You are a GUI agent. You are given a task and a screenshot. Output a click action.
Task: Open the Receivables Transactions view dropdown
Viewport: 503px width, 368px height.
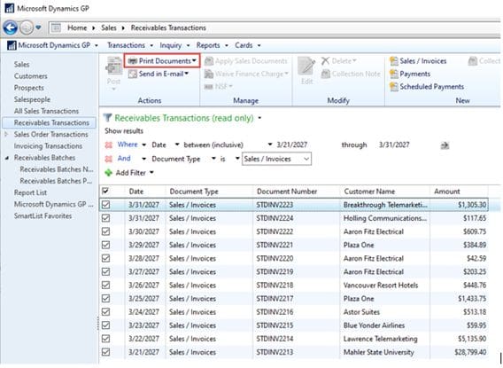tap(259, 118)
